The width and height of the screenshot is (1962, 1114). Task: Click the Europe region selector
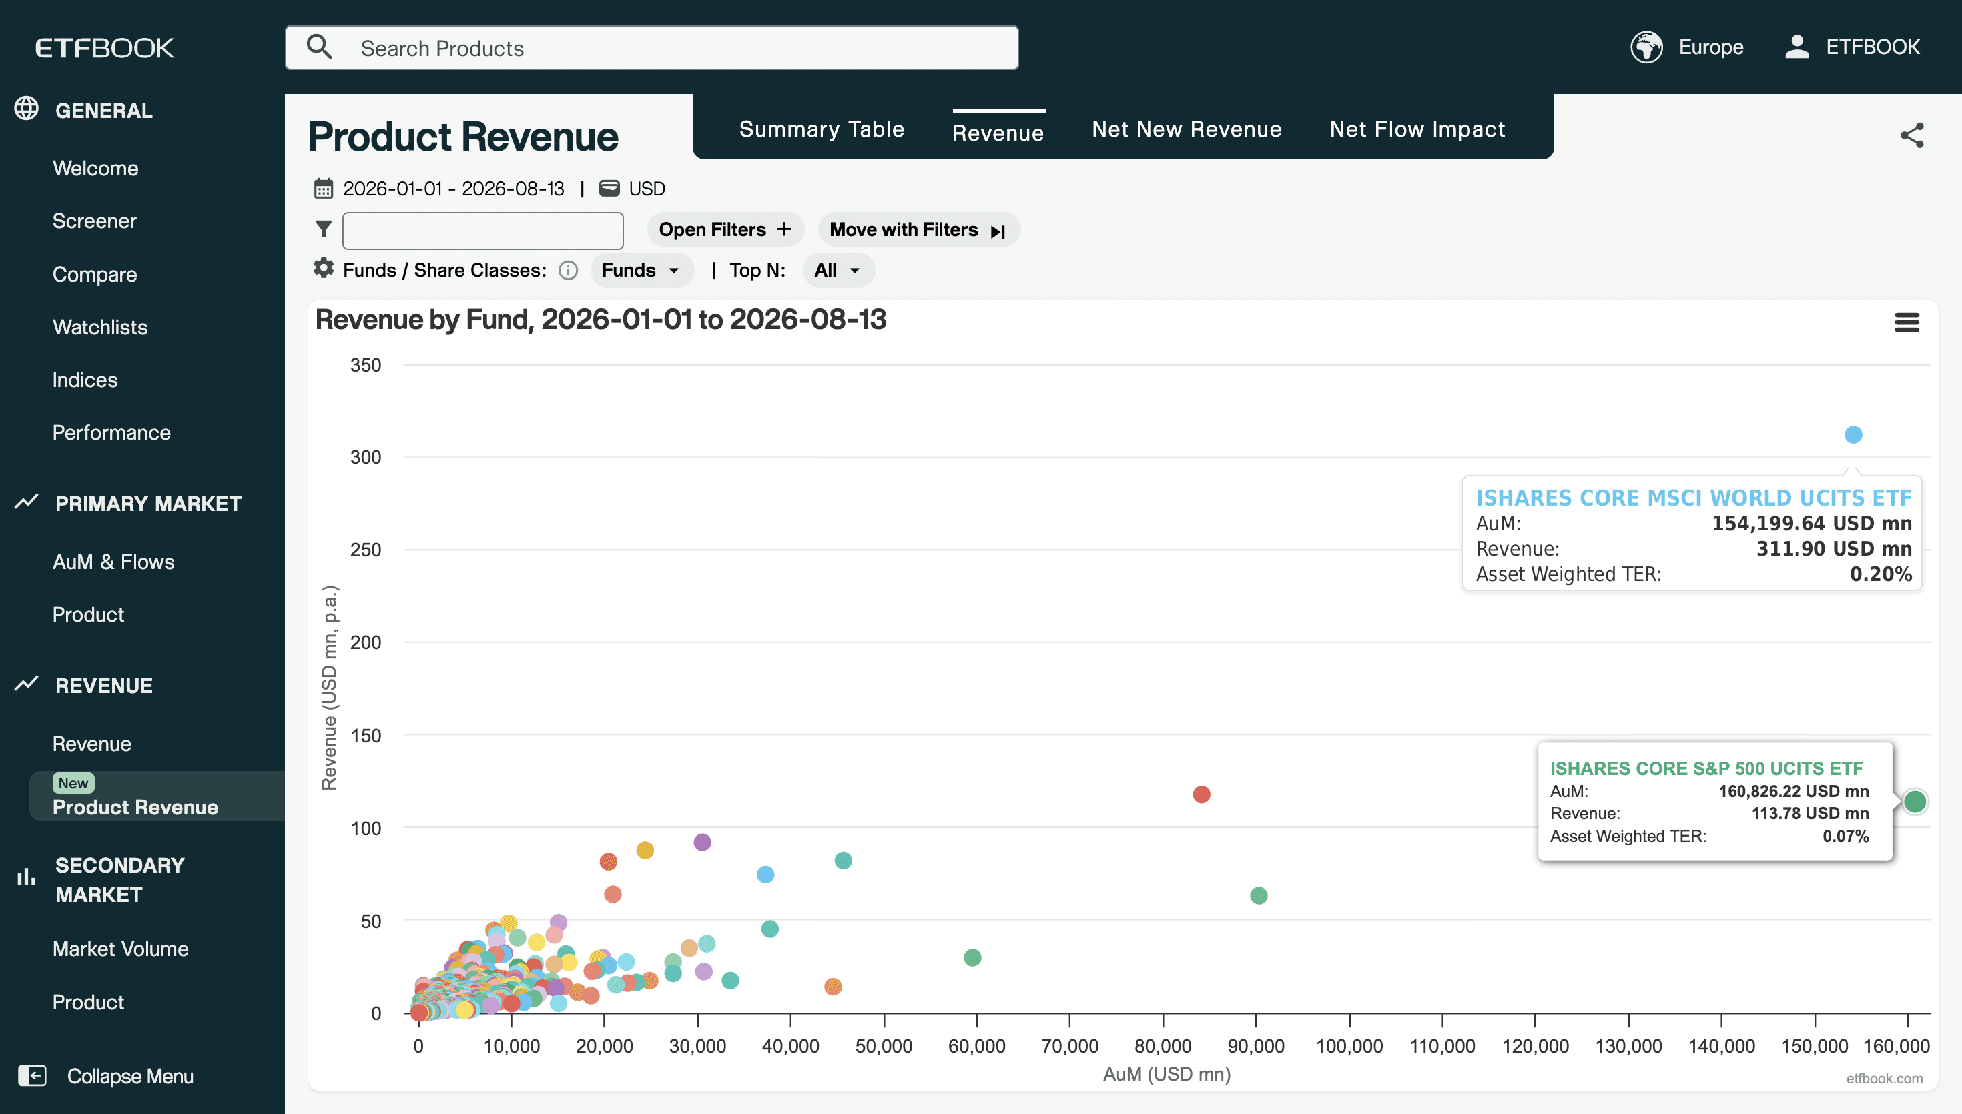coord(1710,47)
